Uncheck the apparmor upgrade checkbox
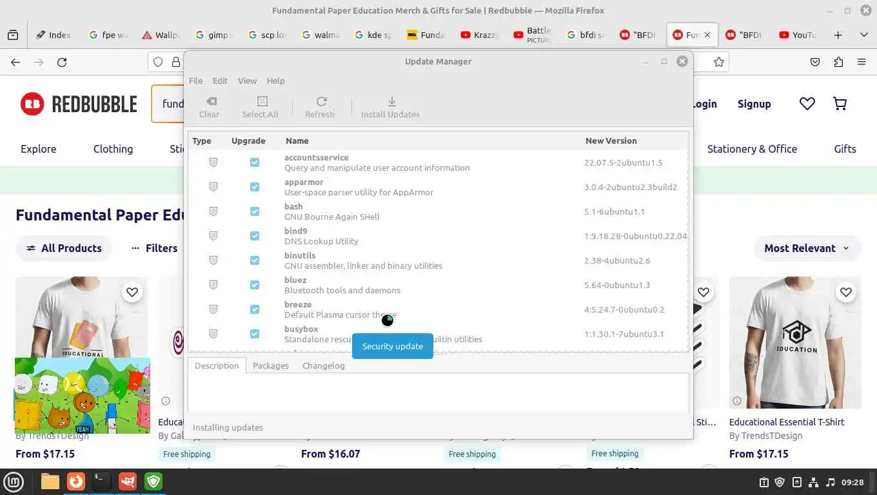Screen dimensions: 877x495 (255, 187)
